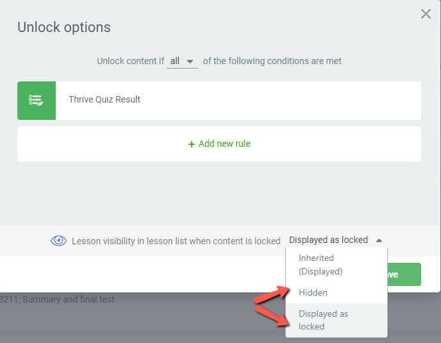Click the Unlock options heading
This screenshot has height=343, width=441.
coord(64,28)
